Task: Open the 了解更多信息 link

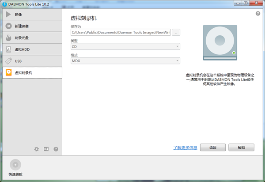Action: (x=185, y=148)
